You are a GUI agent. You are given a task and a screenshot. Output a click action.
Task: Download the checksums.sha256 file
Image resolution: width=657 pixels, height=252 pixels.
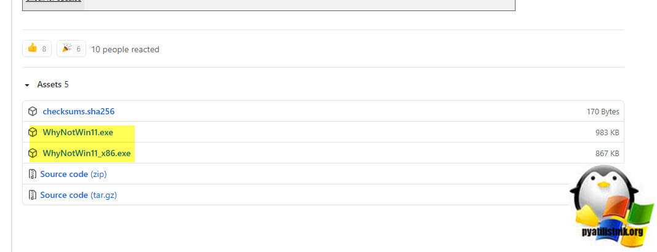(x=78, y=111)
